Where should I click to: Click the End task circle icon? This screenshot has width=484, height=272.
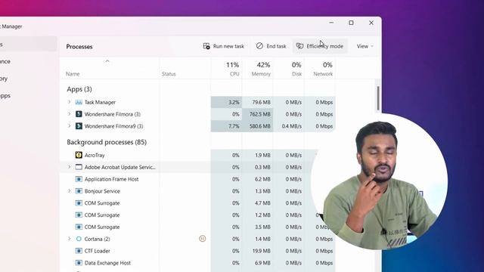[x=259, y=46]
